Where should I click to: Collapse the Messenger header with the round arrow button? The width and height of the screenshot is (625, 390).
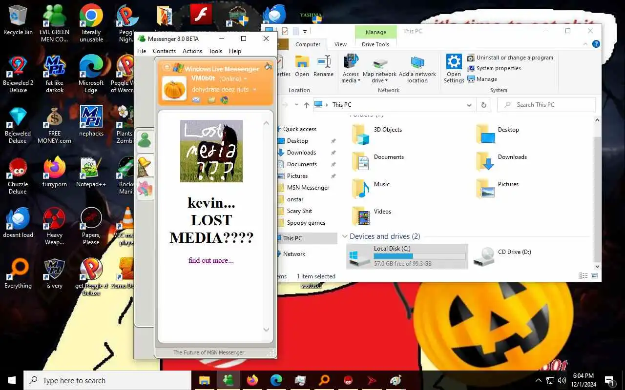click(x=167, y=68)
